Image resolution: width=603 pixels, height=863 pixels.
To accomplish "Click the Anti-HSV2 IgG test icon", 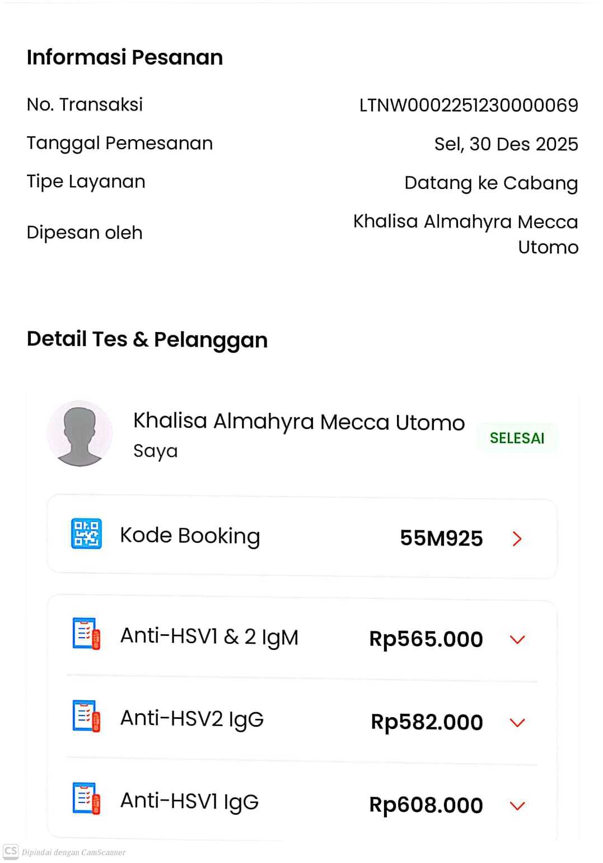I will tap(86, 716).
